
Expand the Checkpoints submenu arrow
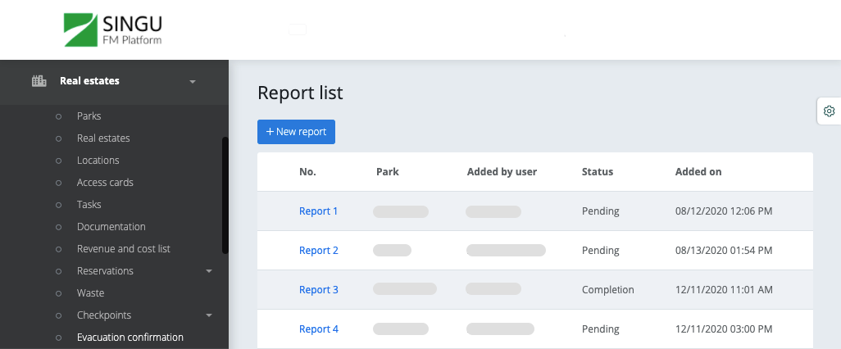click(x=209, y=315)
